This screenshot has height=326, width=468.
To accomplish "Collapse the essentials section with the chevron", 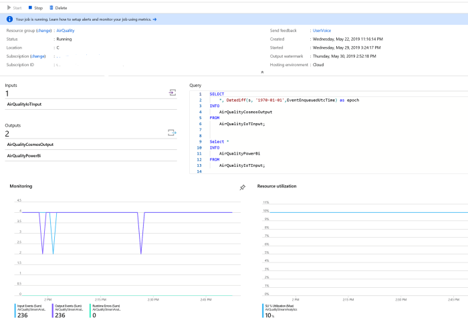I will [x=262, y=72].
